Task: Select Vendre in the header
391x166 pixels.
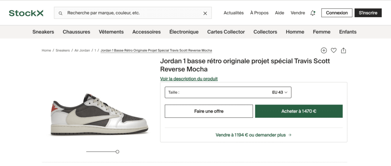Action: pos(298,13)
